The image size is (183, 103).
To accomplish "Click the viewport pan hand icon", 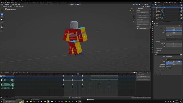I will click(134, 17).
